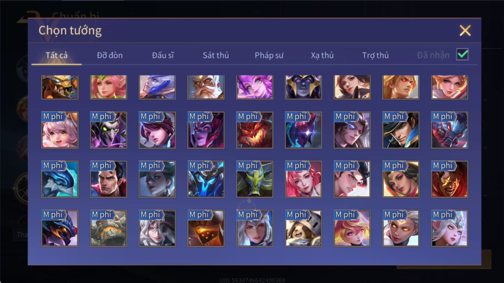Select the armored bear-like helmet hero

(x=303, y=228)
